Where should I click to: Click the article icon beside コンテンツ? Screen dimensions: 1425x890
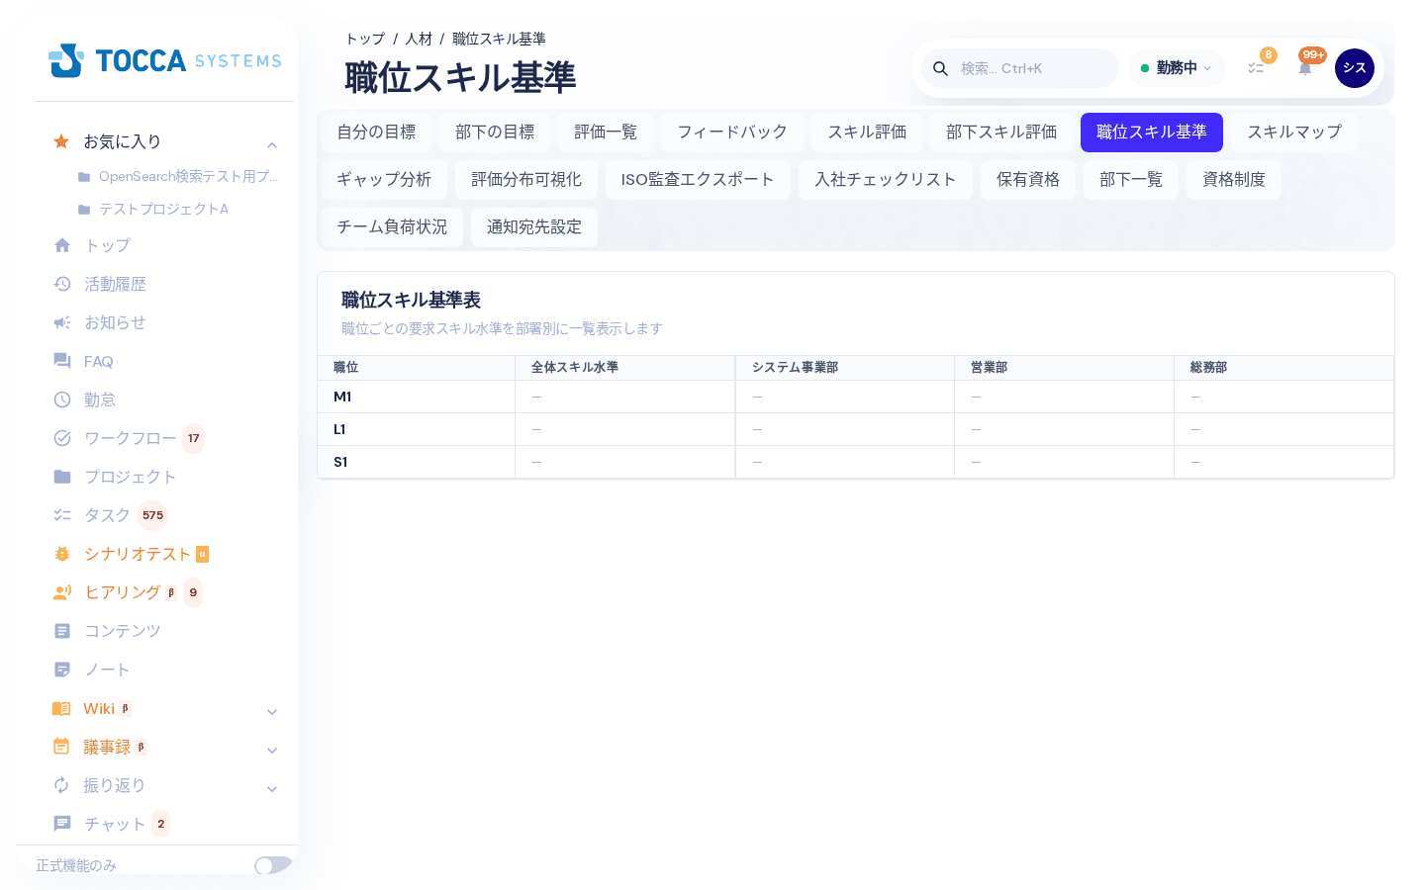point(62,631)
